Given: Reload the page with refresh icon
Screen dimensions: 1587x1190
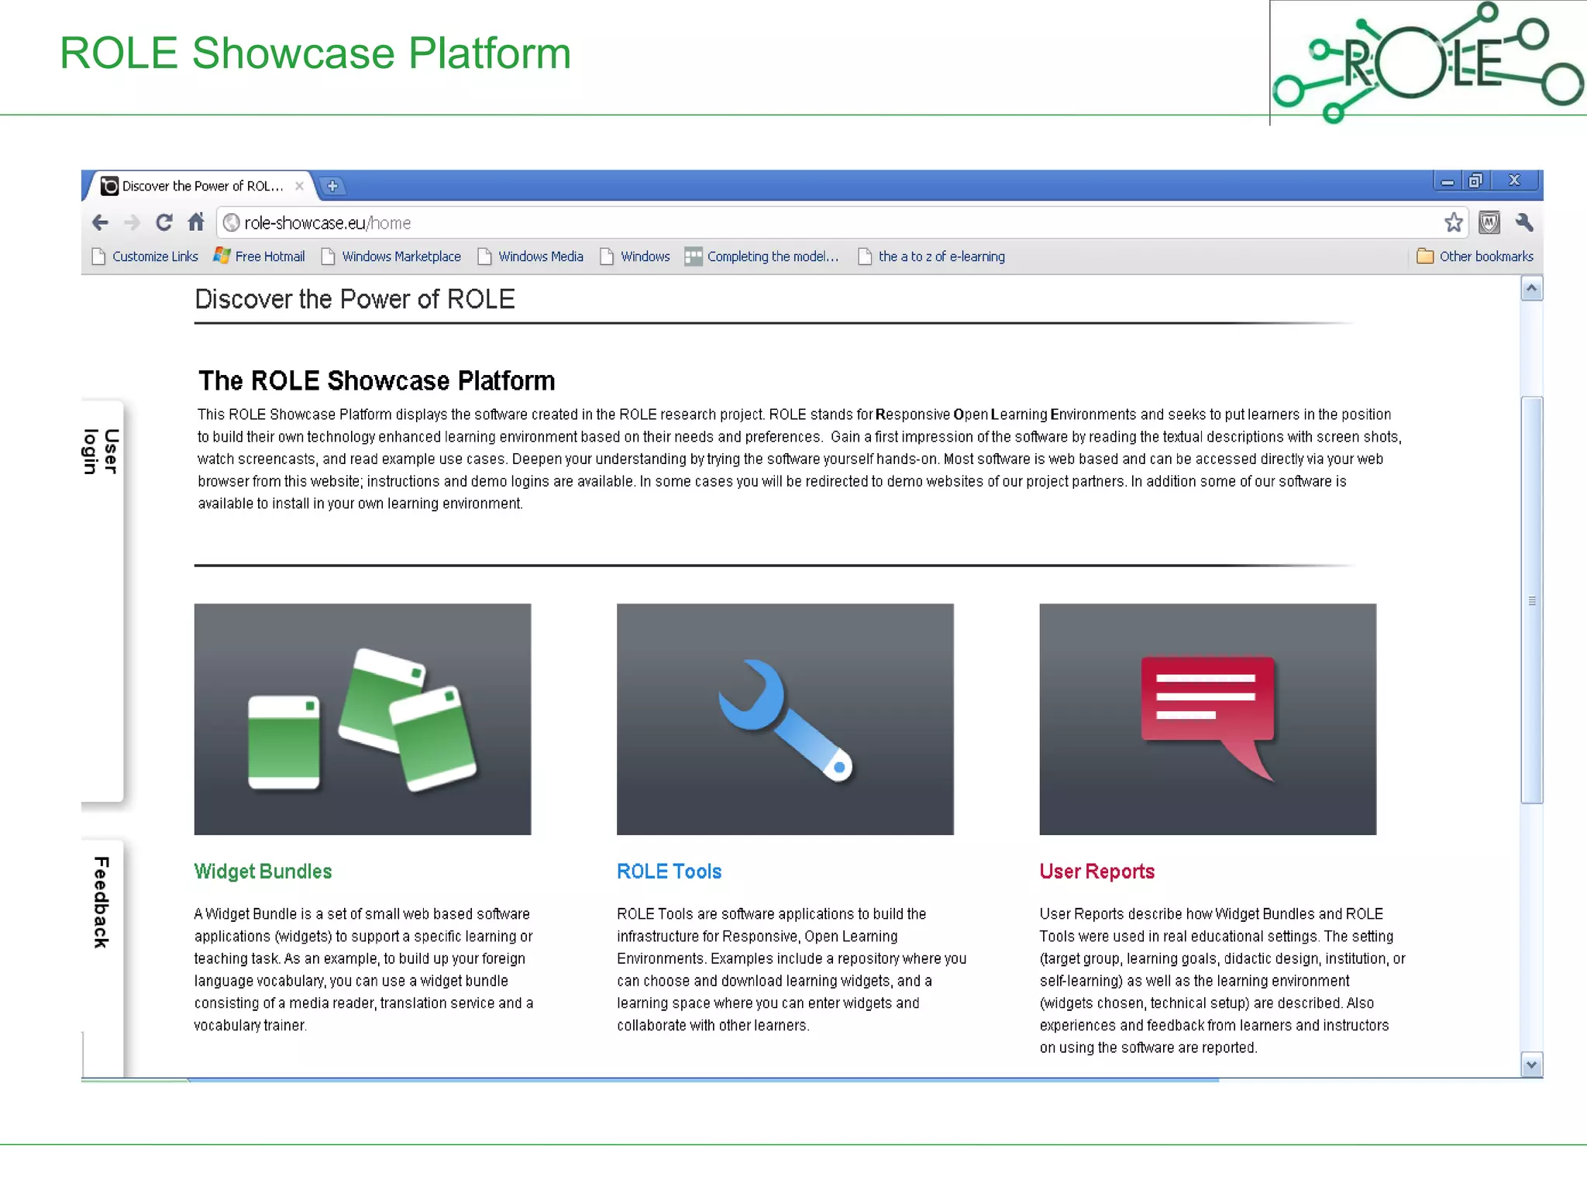Looking at the screenshot, I should tap(164, 223).
